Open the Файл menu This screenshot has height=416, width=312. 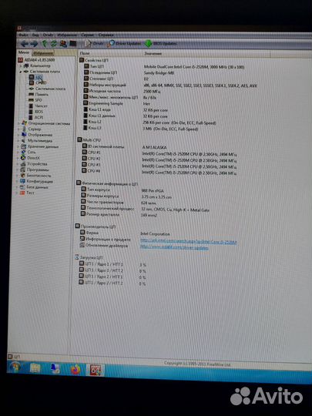pyautogui.click(x=23, y=35)
